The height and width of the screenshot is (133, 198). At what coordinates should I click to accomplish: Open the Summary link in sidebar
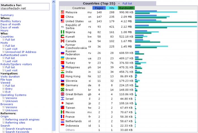tap(7, 15)
